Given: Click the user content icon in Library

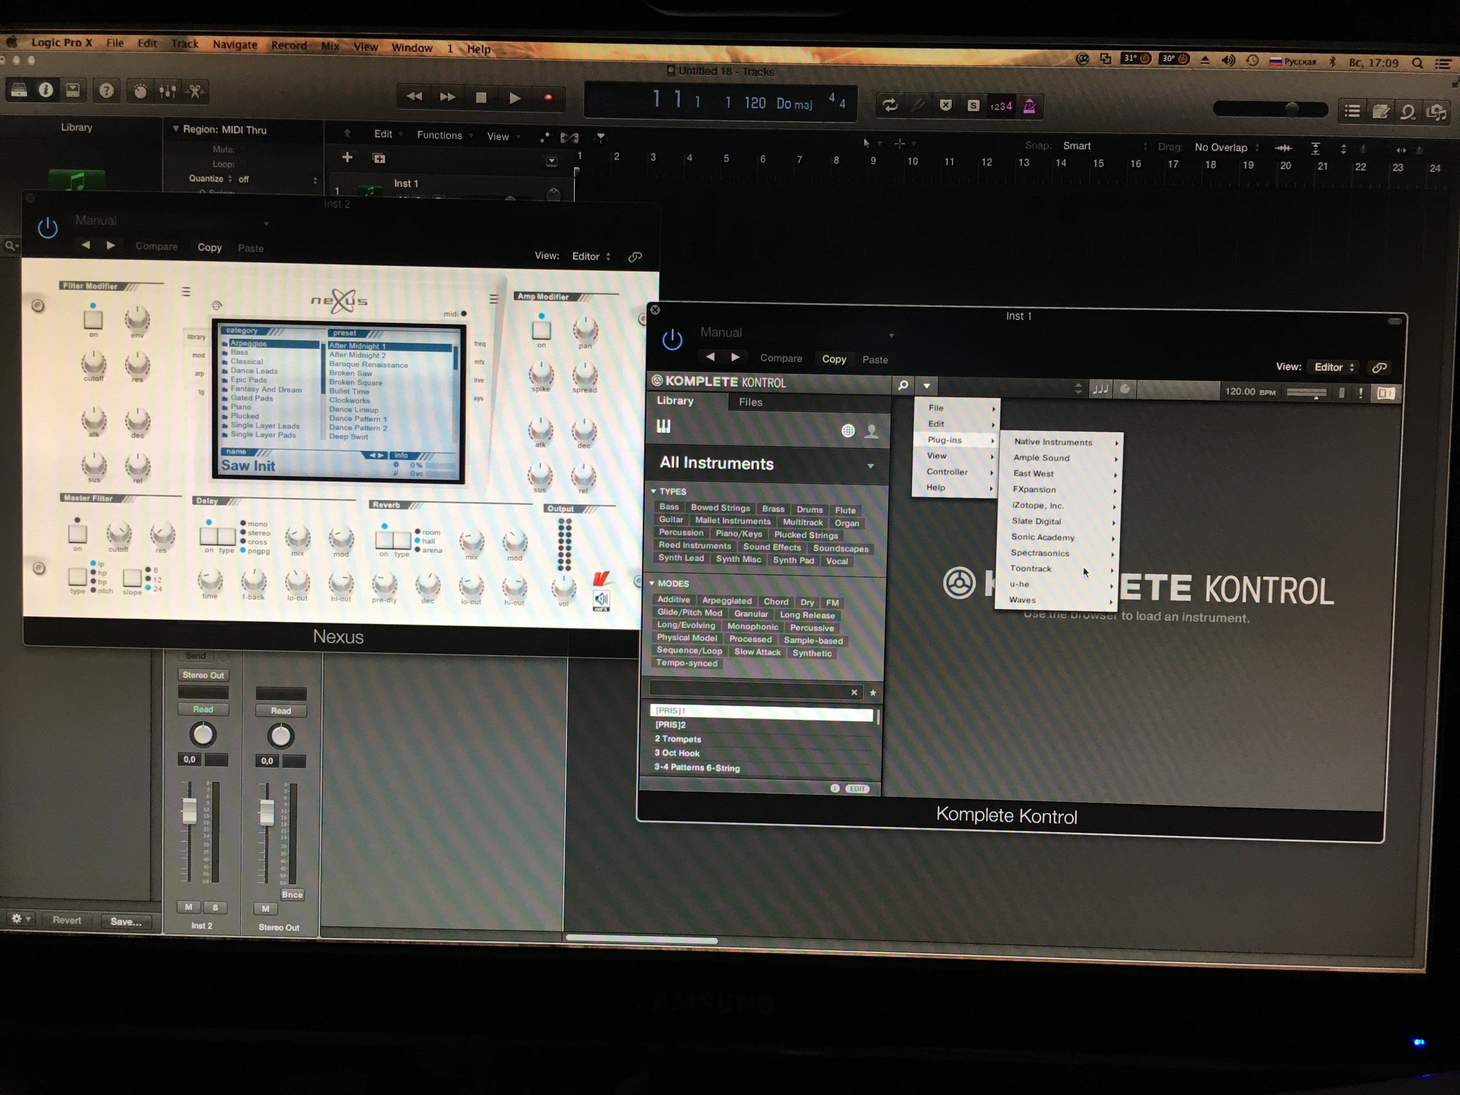Looking at the screenshot, I should coord(871,432).
